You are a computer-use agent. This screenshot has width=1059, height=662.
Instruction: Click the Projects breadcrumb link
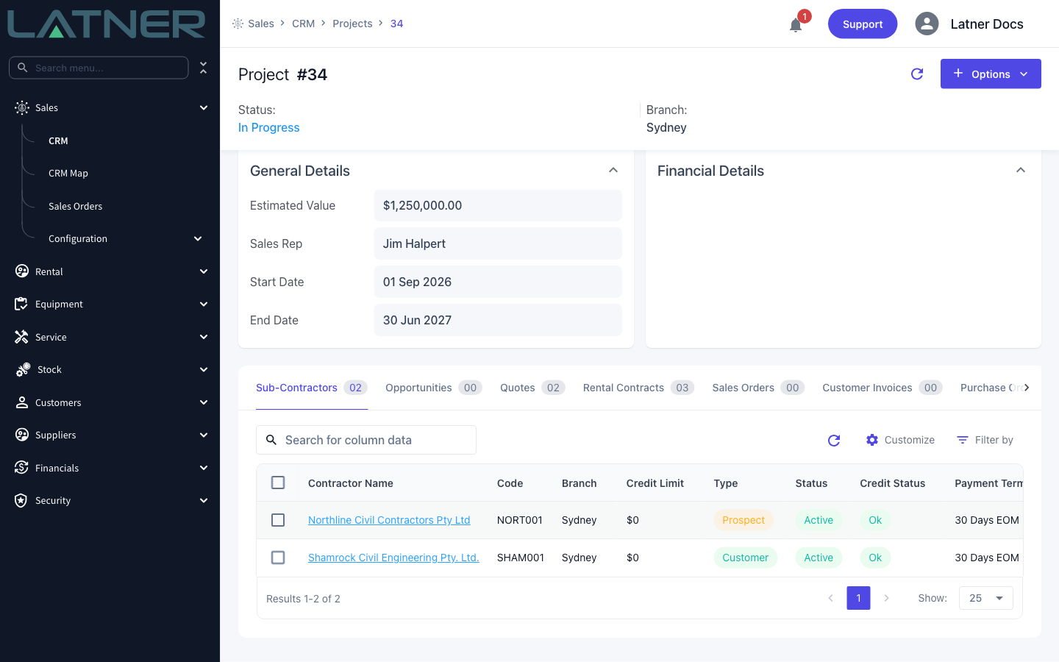coord(352,24)
